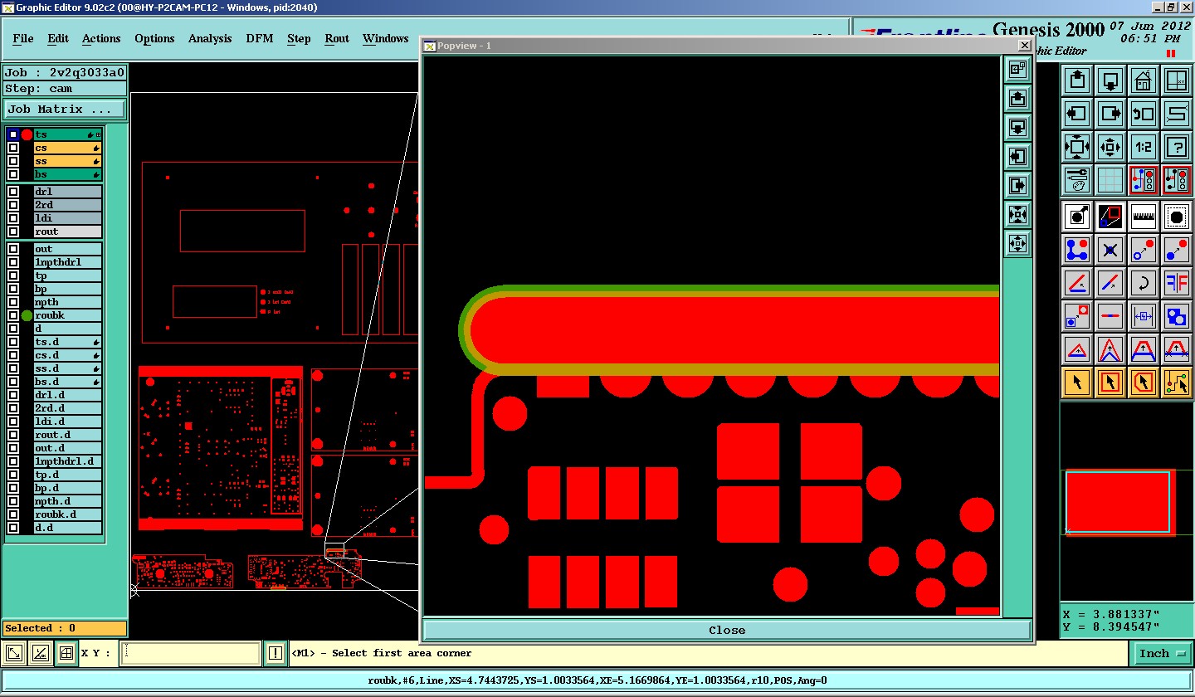Screen dimensions: 1195x697
Task: Choose the net select pointer tool
Action: point(1177,383)
